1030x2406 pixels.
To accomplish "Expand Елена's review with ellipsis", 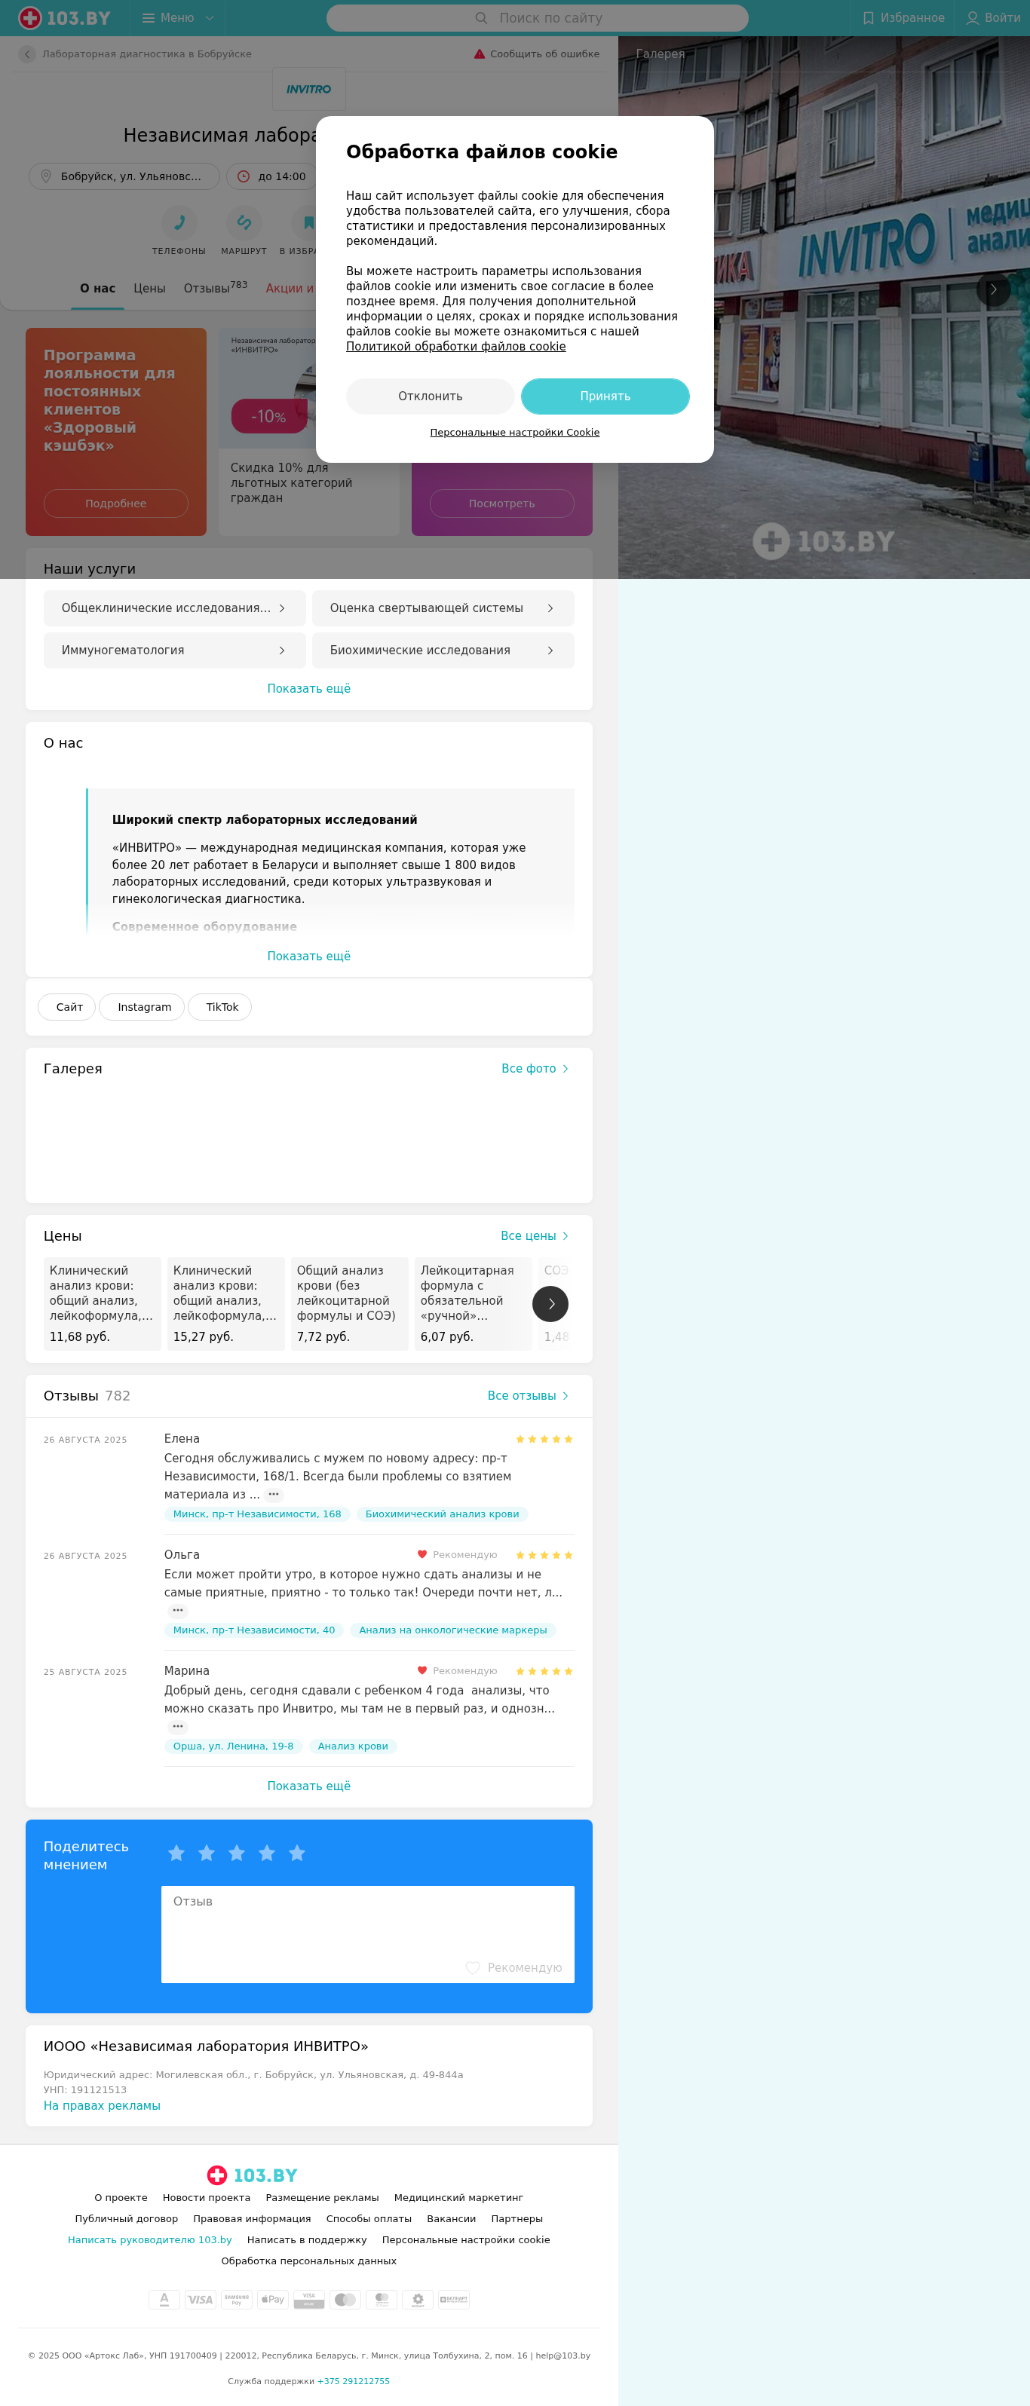I will [273, 1495].
